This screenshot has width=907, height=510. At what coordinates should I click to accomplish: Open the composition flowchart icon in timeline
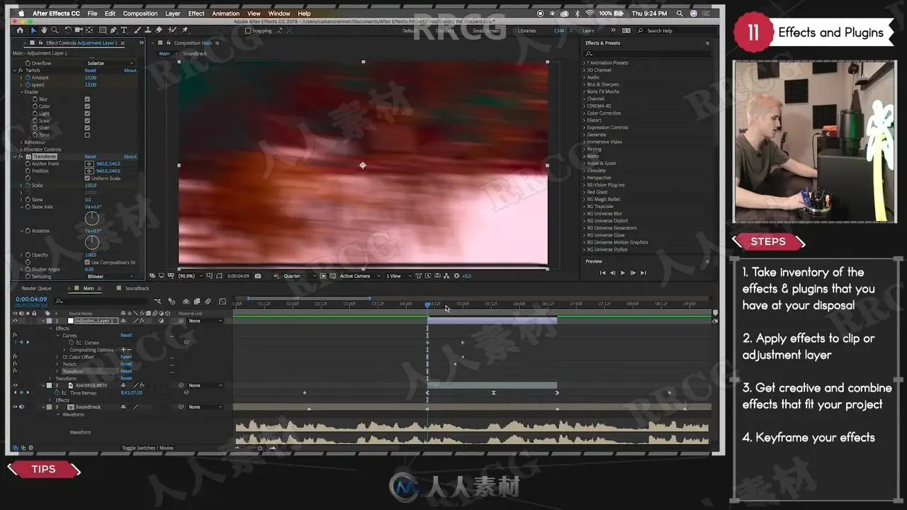click(x=158, y=301)
